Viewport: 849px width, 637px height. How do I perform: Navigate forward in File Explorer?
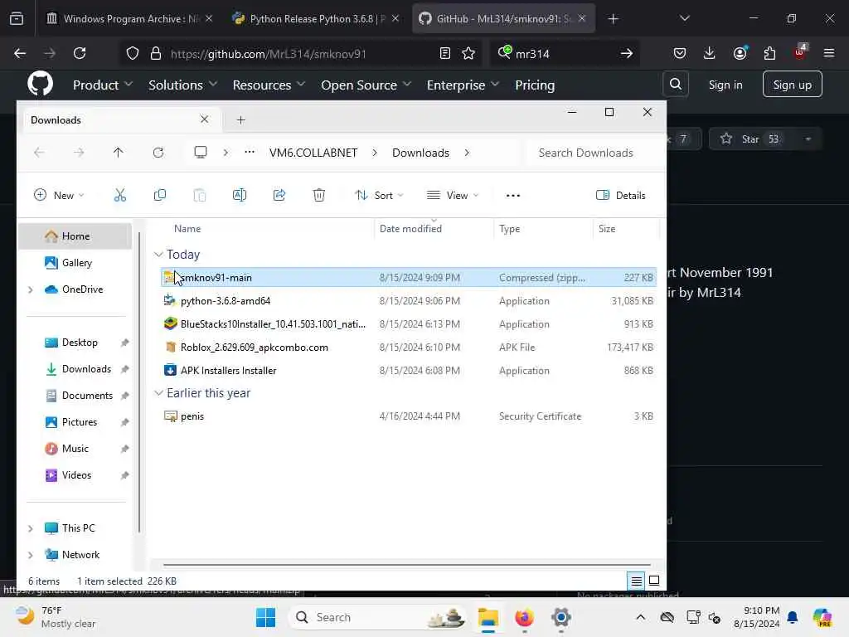[79, 153]
